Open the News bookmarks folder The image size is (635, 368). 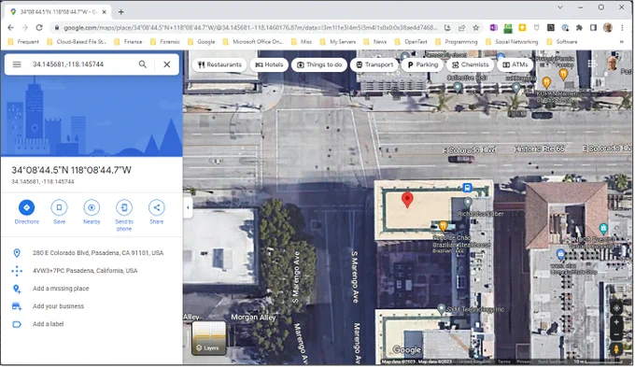[375, 42]
